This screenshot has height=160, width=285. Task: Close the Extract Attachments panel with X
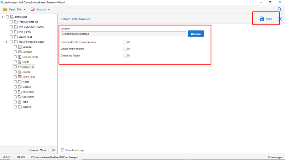(280, 19)
